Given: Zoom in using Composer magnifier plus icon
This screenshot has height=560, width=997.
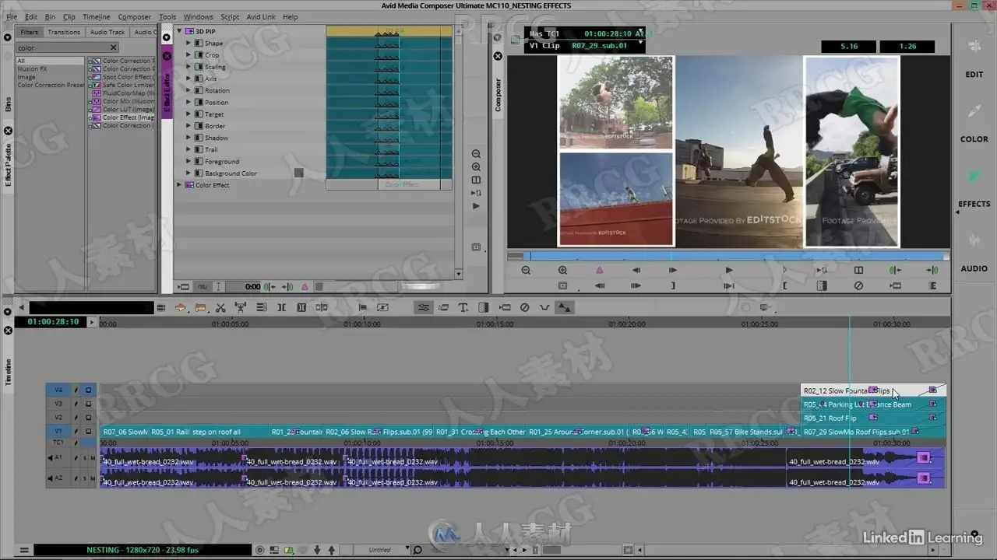Looking at the screenshot, I should click(562, 271).
